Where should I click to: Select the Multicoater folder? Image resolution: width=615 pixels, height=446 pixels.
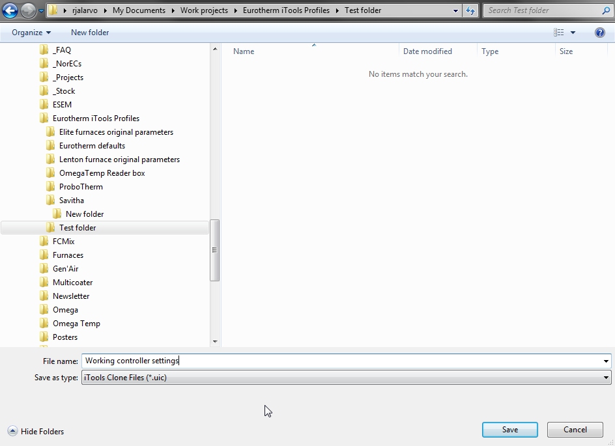72,283
